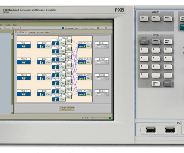Click the Download Panel toolbar icon
Screen dimensions: 184x153
(63, 28)
